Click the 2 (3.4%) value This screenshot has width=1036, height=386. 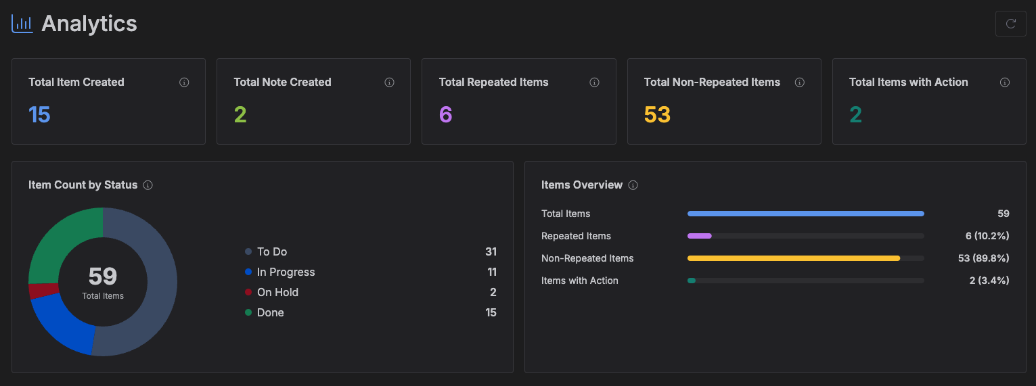(x=989, y=281)
